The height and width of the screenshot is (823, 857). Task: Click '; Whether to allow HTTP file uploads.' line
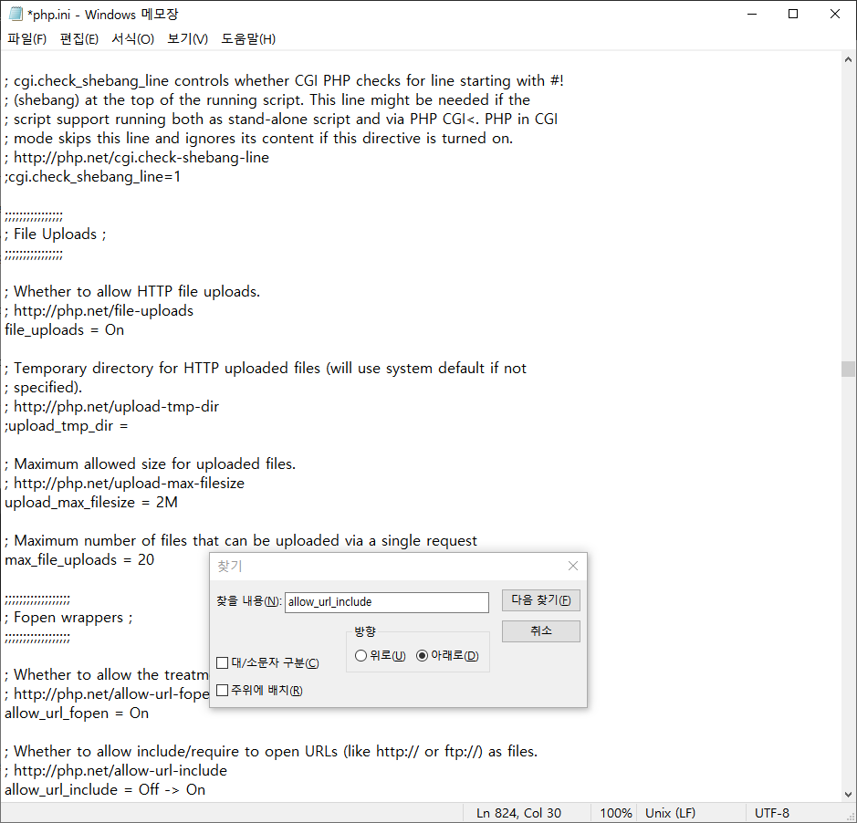(132, 291)
